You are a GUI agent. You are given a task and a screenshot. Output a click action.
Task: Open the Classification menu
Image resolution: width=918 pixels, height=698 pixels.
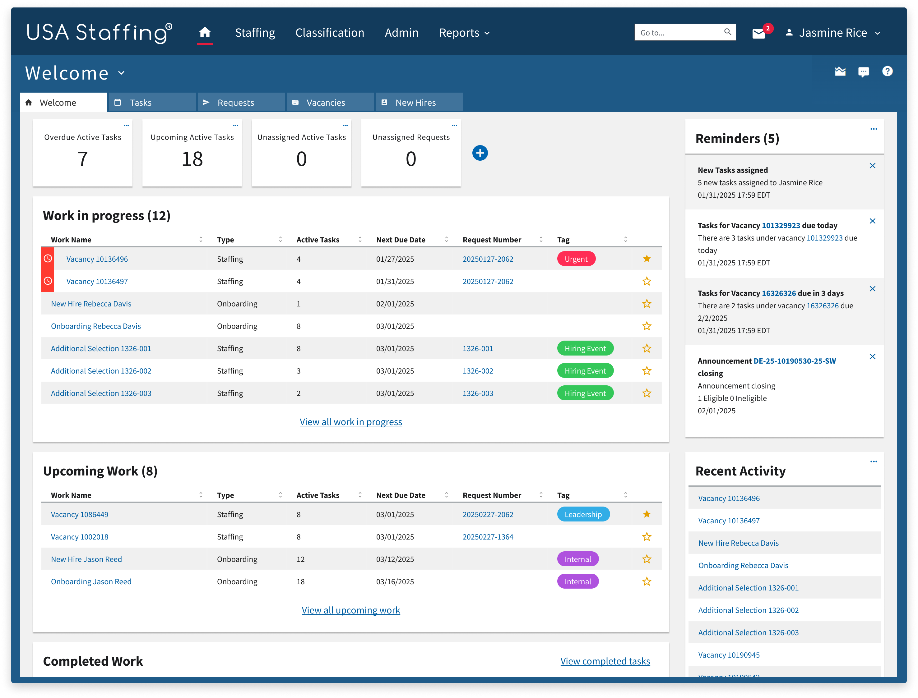click(x=330, y=33)
